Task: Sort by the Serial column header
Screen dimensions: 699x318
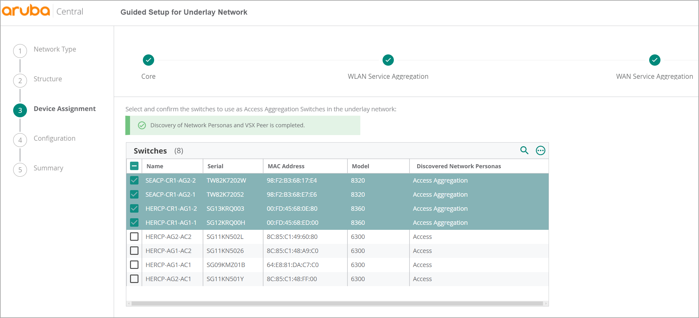Action: (x=215, y=166)
